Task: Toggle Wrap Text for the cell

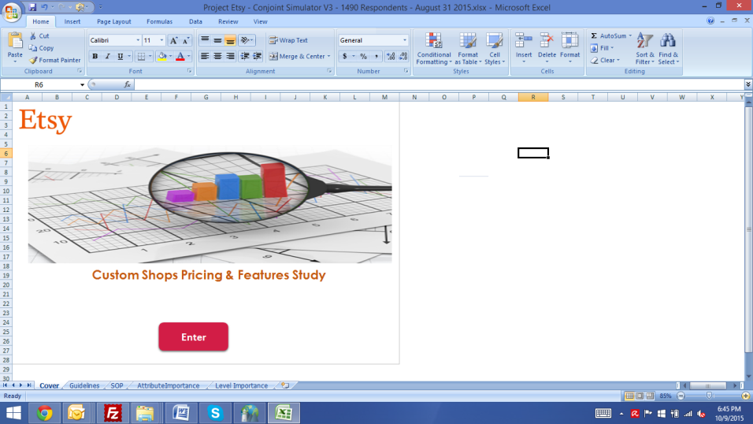Action: click(x=288, y=40)
